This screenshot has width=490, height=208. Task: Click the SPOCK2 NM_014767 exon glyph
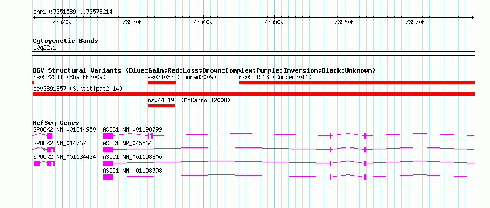coord(50,150)
